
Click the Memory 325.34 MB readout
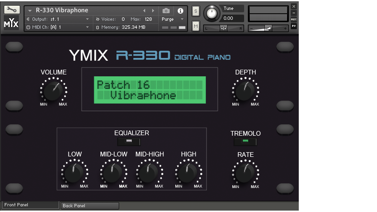point(133,27)
